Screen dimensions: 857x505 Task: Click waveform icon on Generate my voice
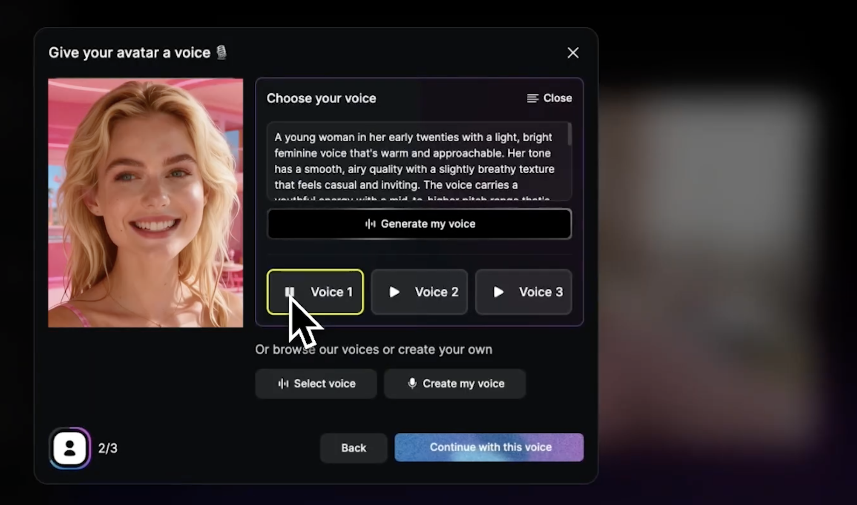click(x=370, y=224)
